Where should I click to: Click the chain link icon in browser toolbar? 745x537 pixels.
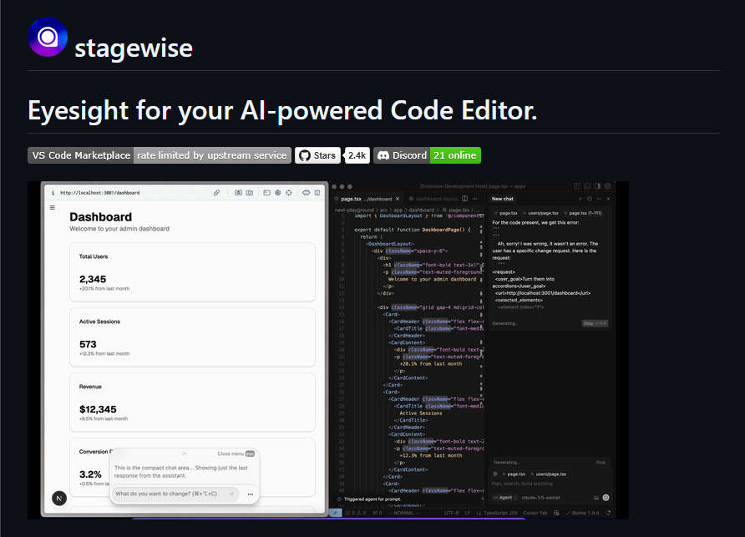click(216, 192)
